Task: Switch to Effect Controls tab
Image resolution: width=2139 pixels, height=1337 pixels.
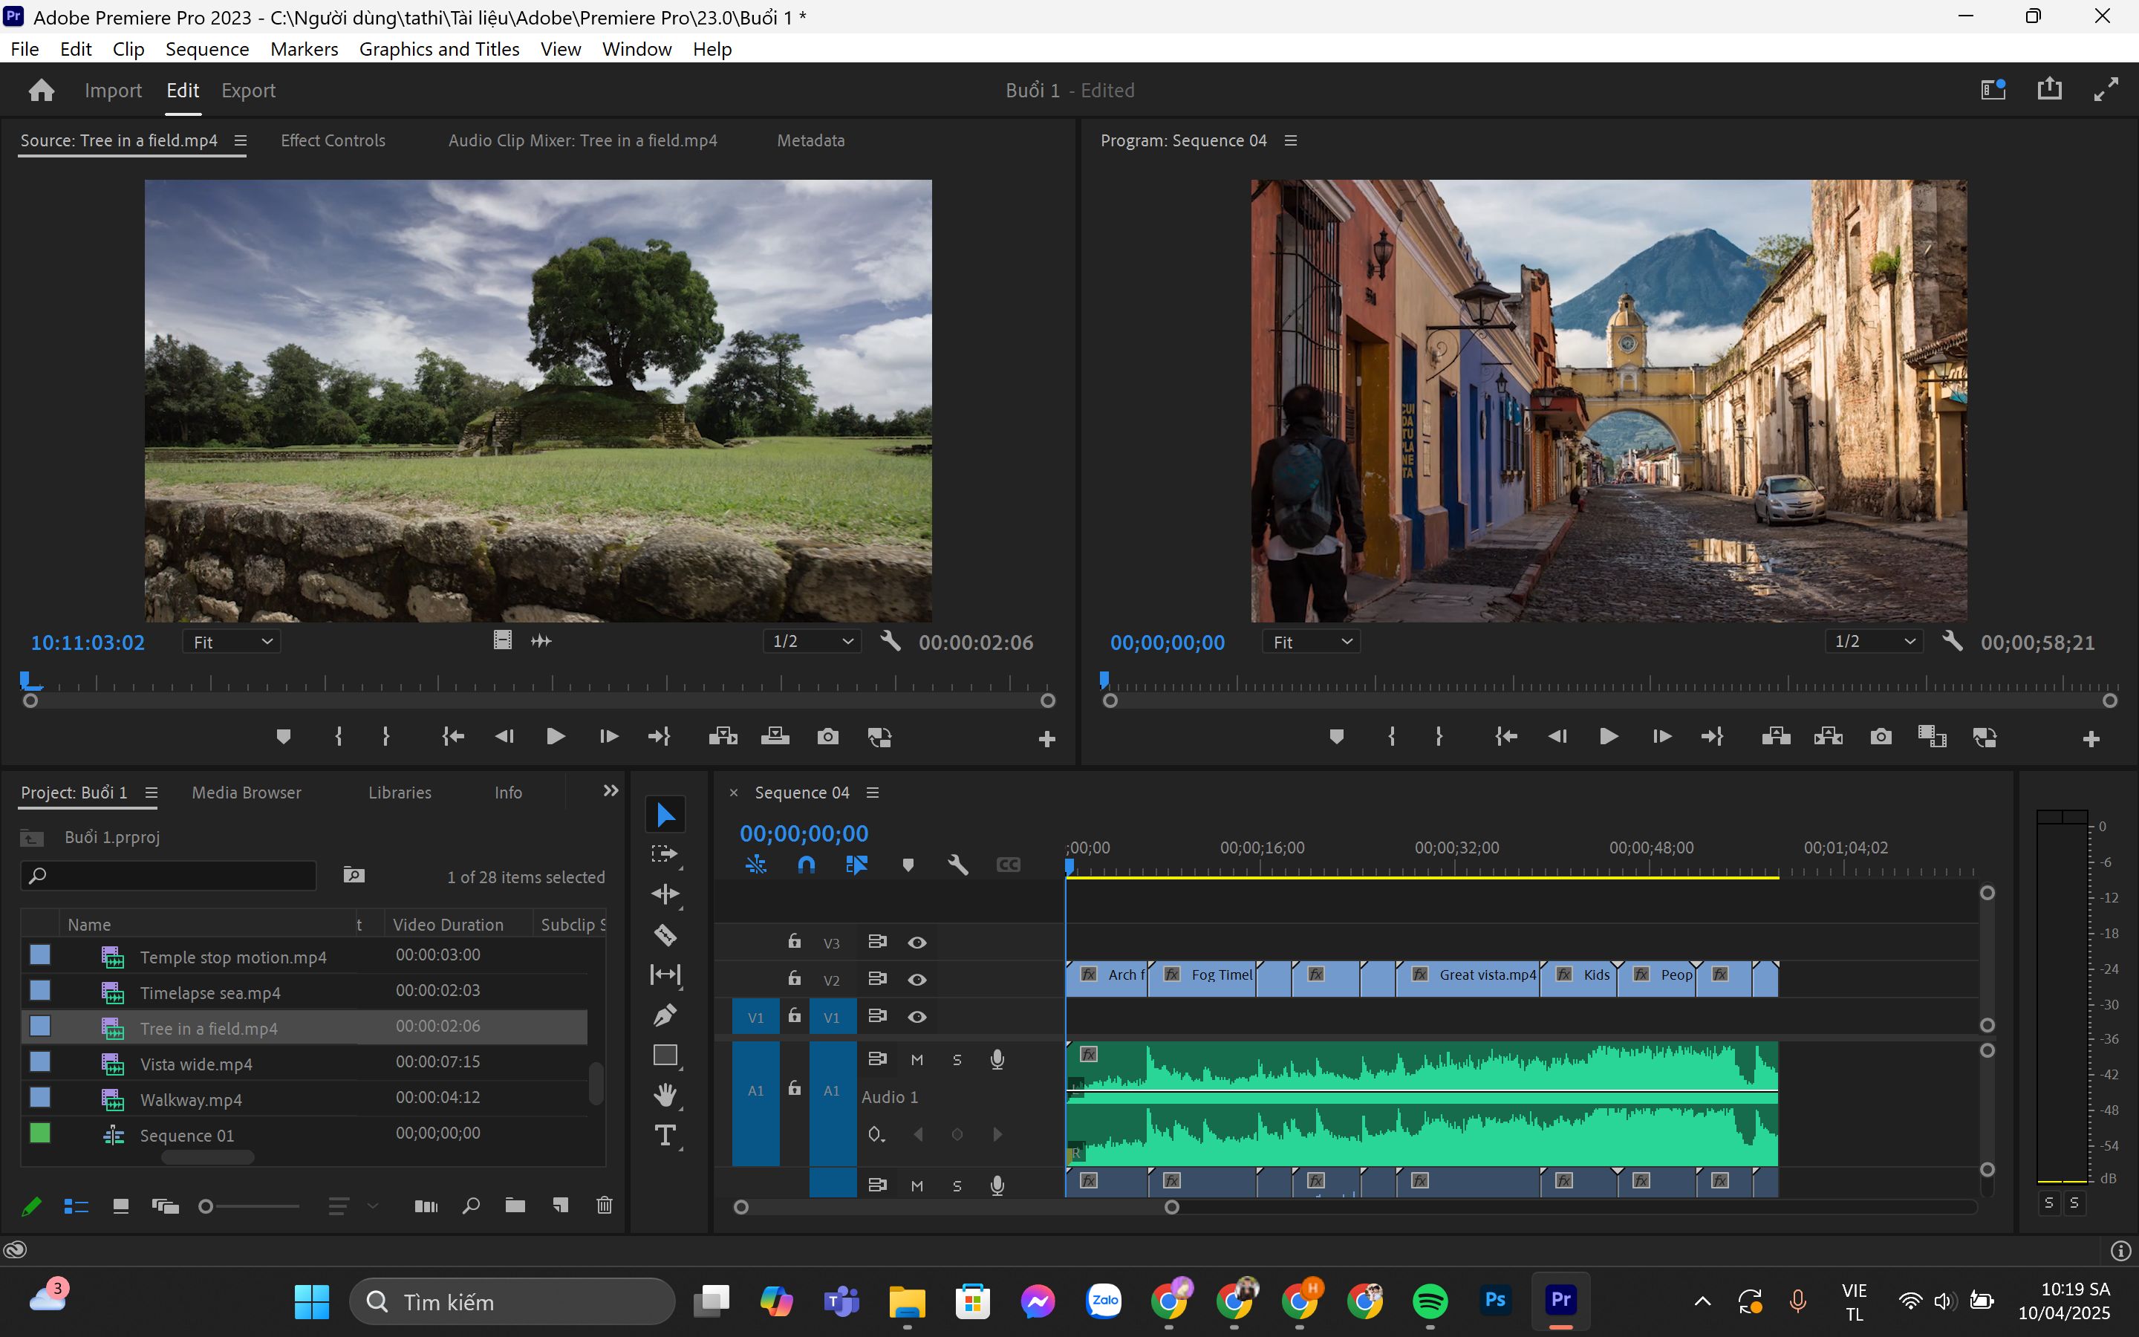Action: click(333, 140)
